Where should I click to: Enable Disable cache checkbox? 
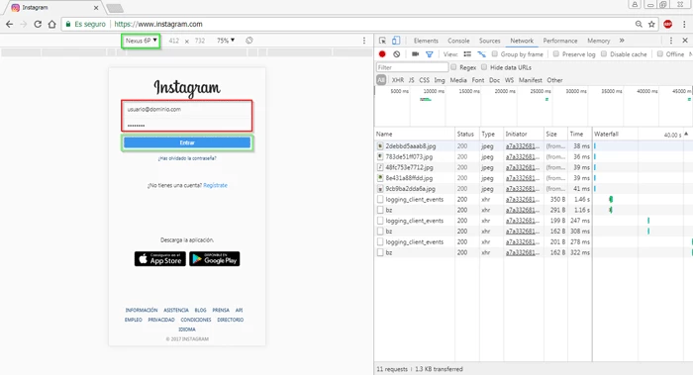click(604, 53)
